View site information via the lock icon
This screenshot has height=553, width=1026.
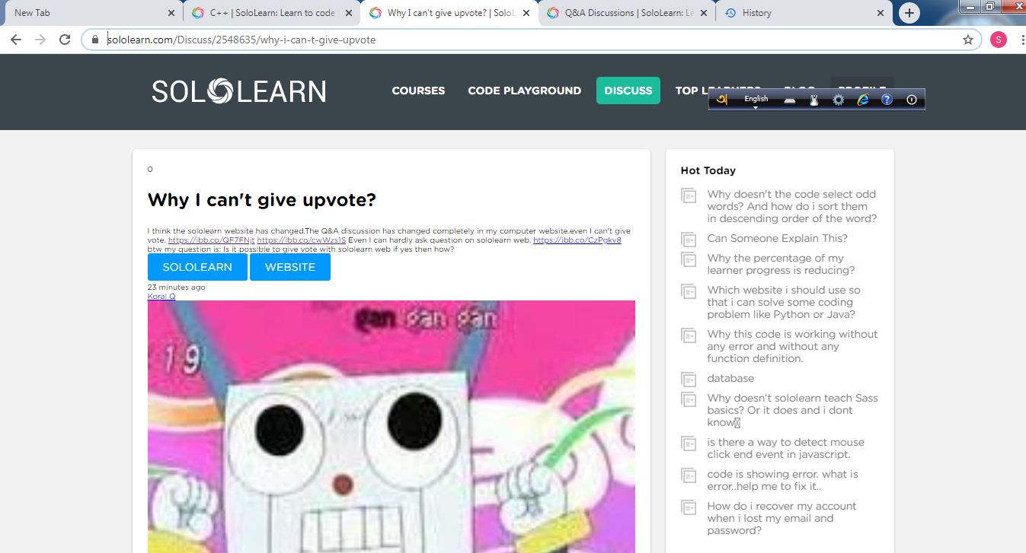[x=95, y=40]
